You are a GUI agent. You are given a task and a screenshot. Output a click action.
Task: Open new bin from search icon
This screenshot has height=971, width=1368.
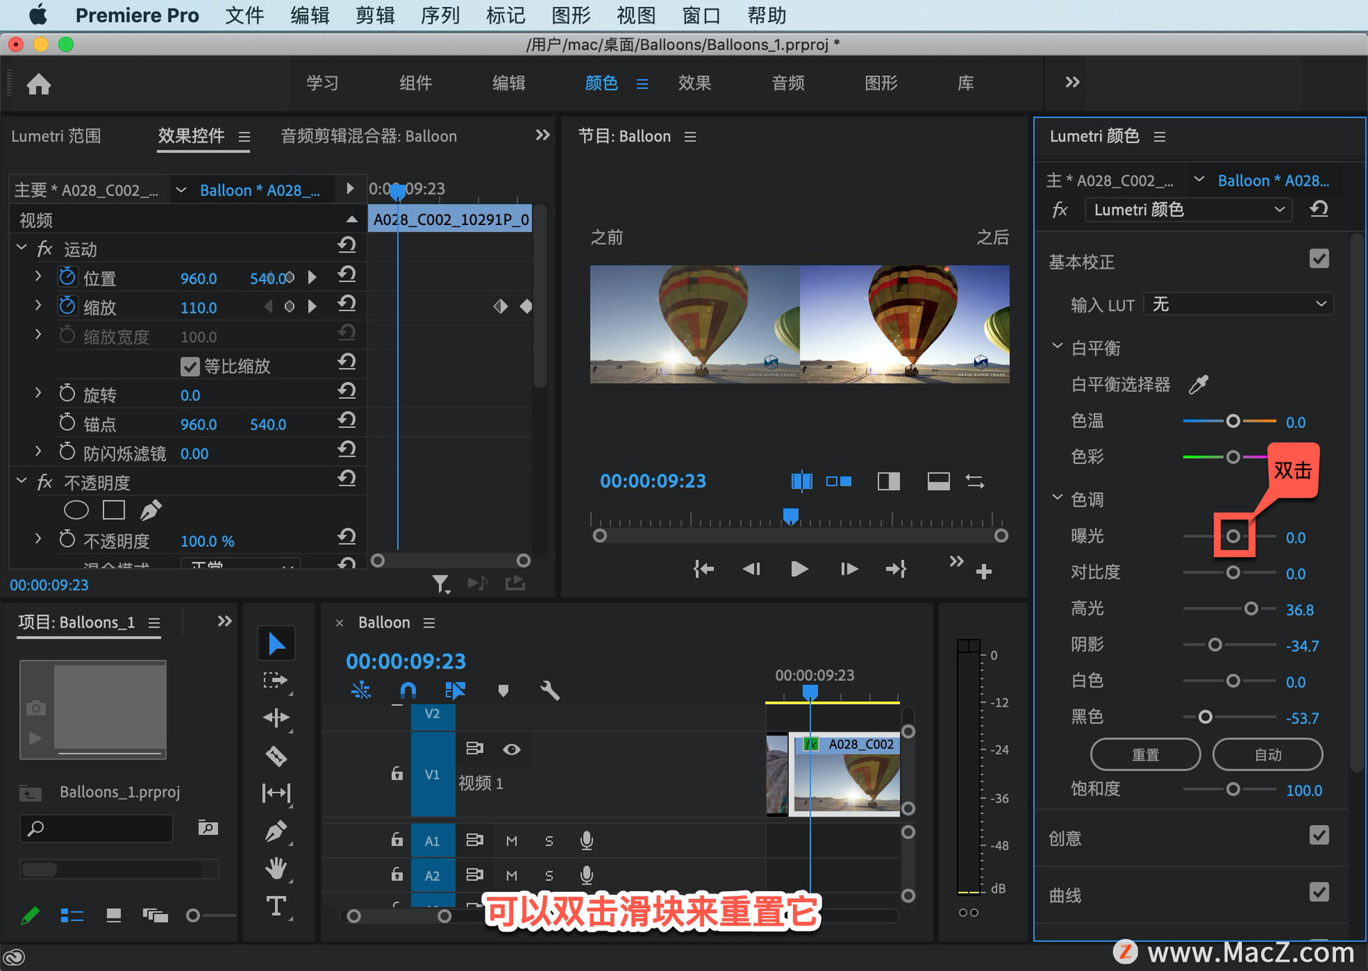click(x=207, y=827)
